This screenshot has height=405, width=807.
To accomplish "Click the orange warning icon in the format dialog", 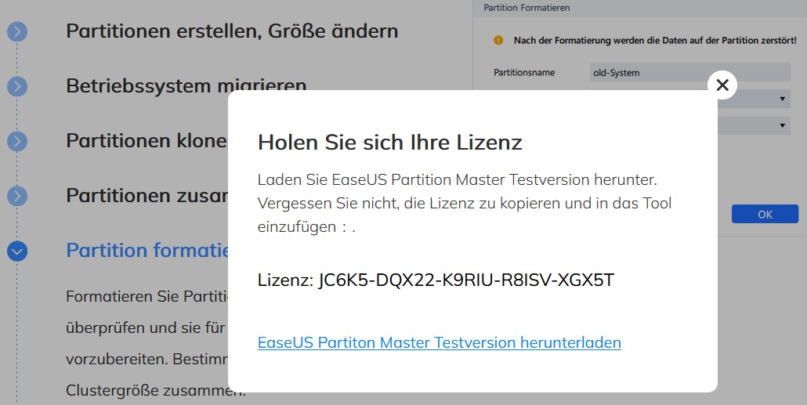I will pos(498,40).
